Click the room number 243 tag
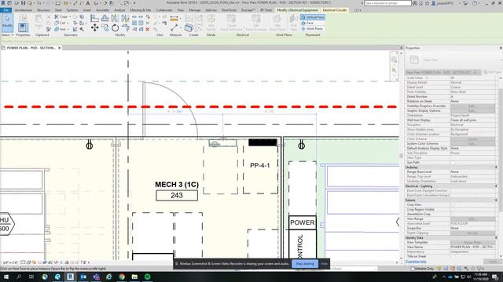The height and width of the screenshot is (282, 503). pos(177,195)
